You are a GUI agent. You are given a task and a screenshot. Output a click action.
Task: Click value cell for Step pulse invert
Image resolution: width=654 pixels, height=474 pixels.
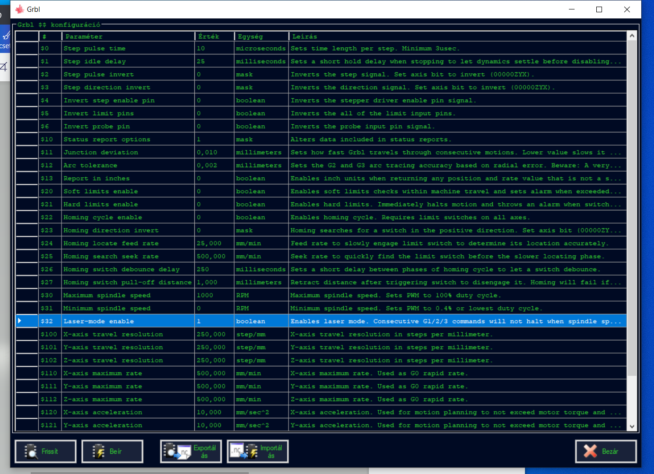215,75
